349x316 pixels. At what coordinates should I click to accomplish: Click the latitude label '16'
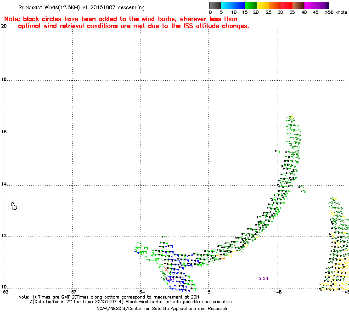(x=4, y=132)
